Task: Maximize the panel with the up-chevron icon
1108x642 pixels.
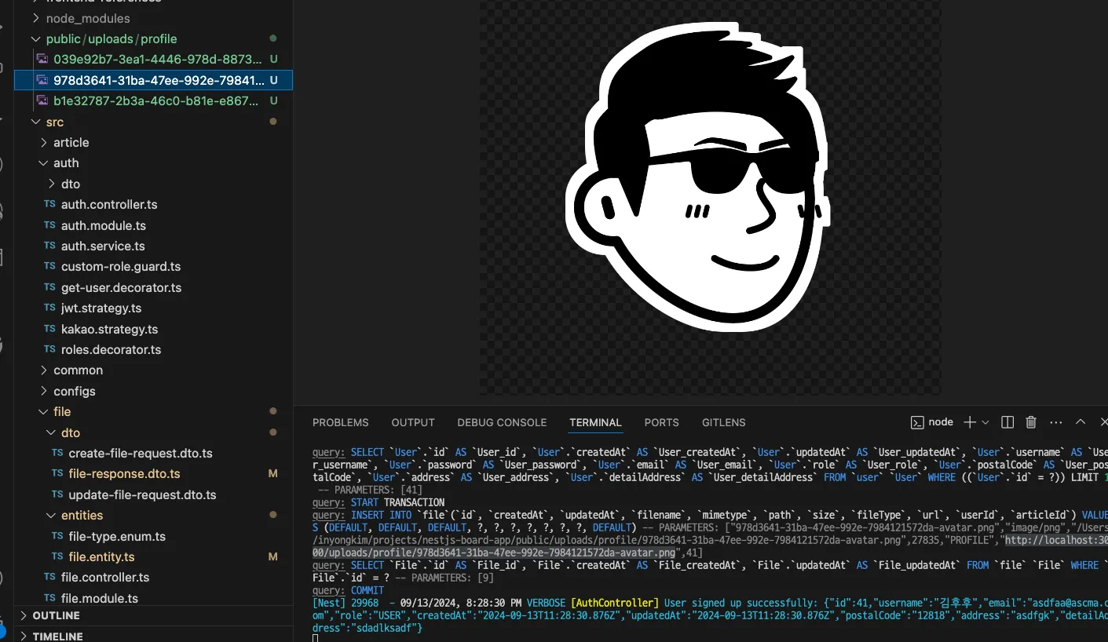Action: click(1081, 422)
